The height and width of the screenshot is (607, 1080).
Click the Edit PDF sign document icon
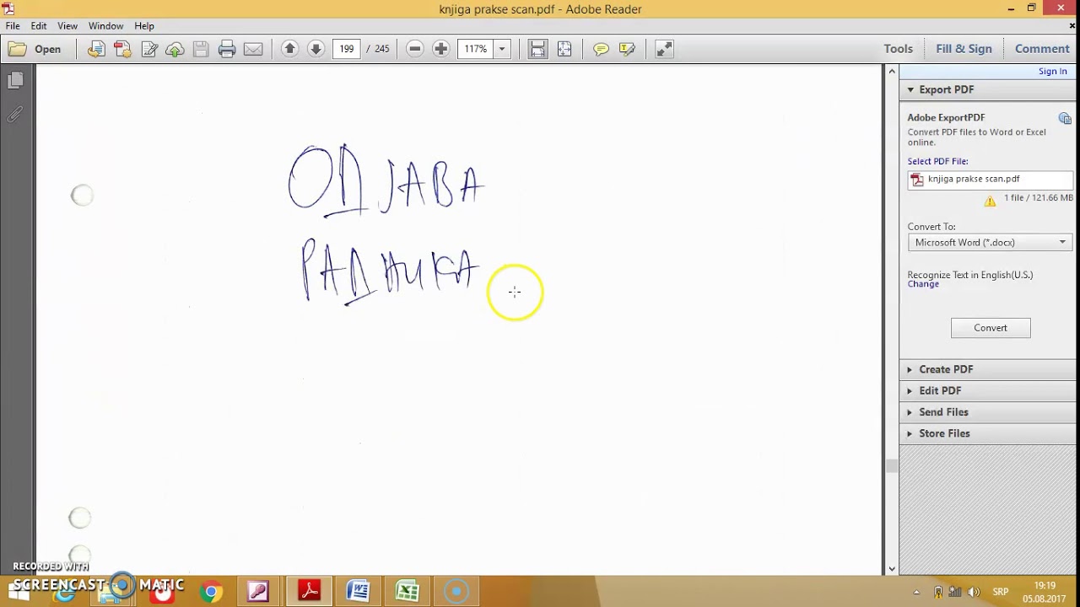point(149,49)
